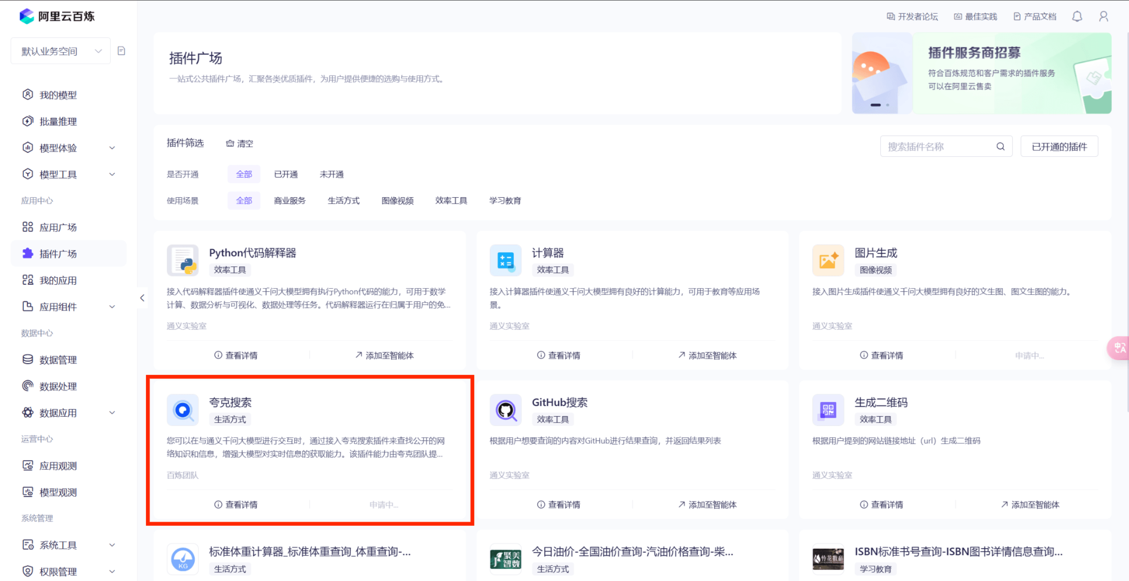The width and height of the screenshot is (1129, 581).
Task: Filter scenario by 图像视频
Action: coord(398,201)
